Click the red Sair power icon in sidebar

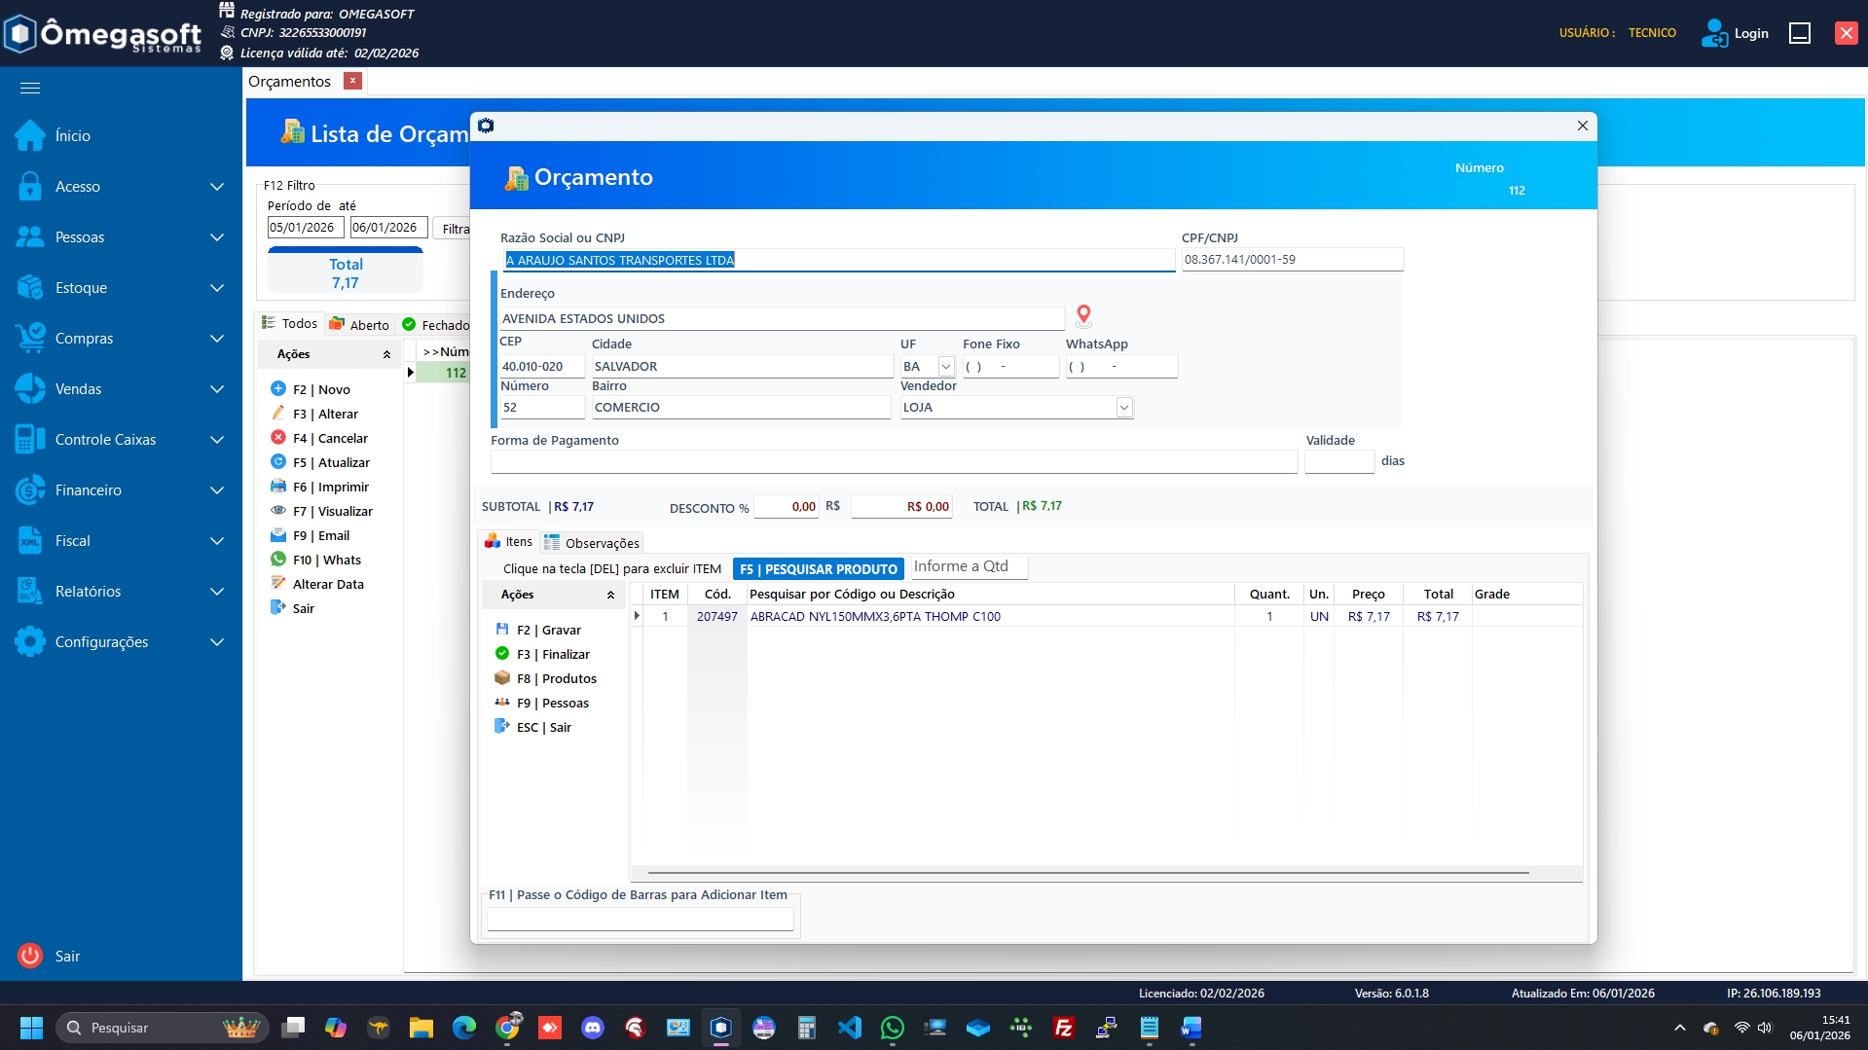point(30,956)
